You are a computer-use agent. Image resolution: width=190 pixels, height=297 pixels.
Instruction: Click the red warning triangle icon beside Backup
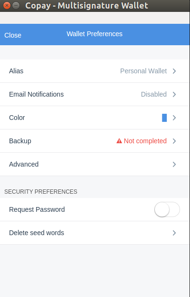pyautogui.click(x=119, y=141)
